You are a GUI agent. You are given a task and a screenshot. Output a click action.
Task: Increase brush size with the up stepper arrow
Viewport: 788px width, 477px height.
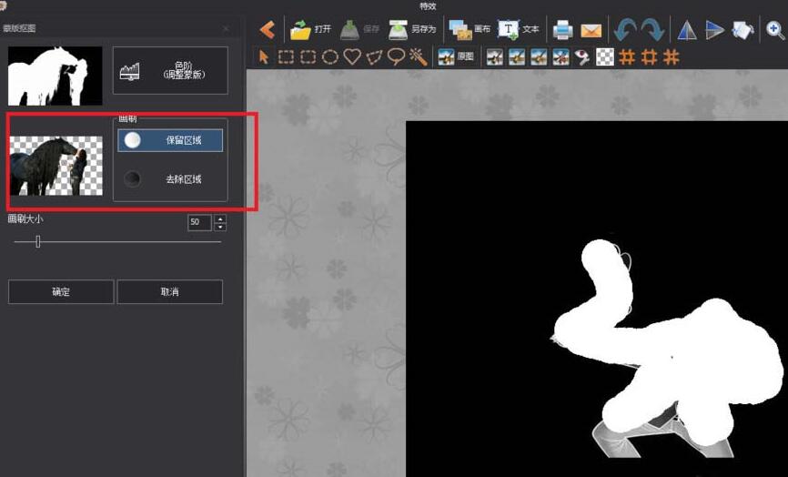click(x=220, y=218)
